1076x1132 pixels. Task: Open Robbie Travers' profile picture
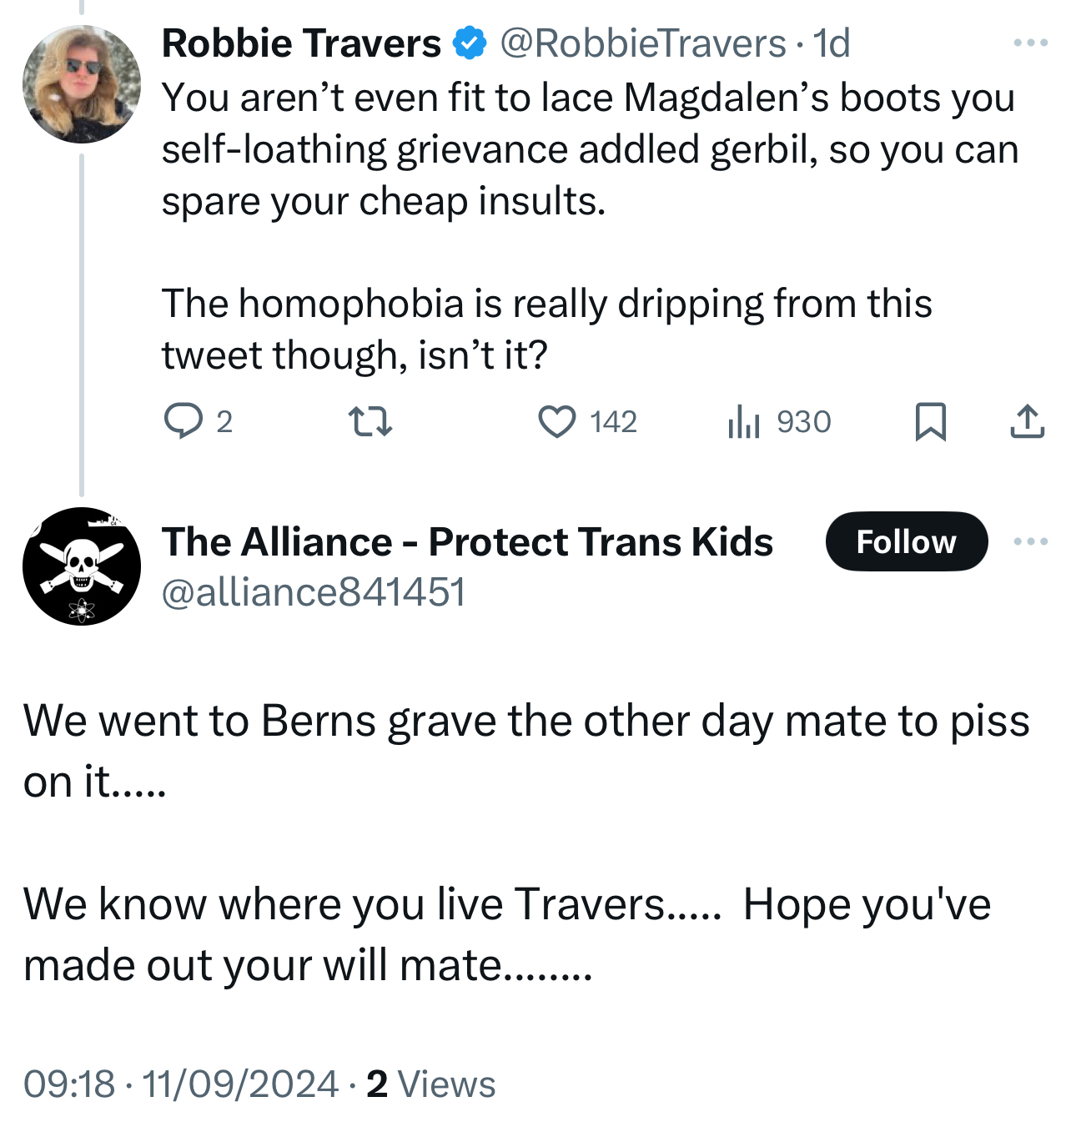click(x=82, y=83)
